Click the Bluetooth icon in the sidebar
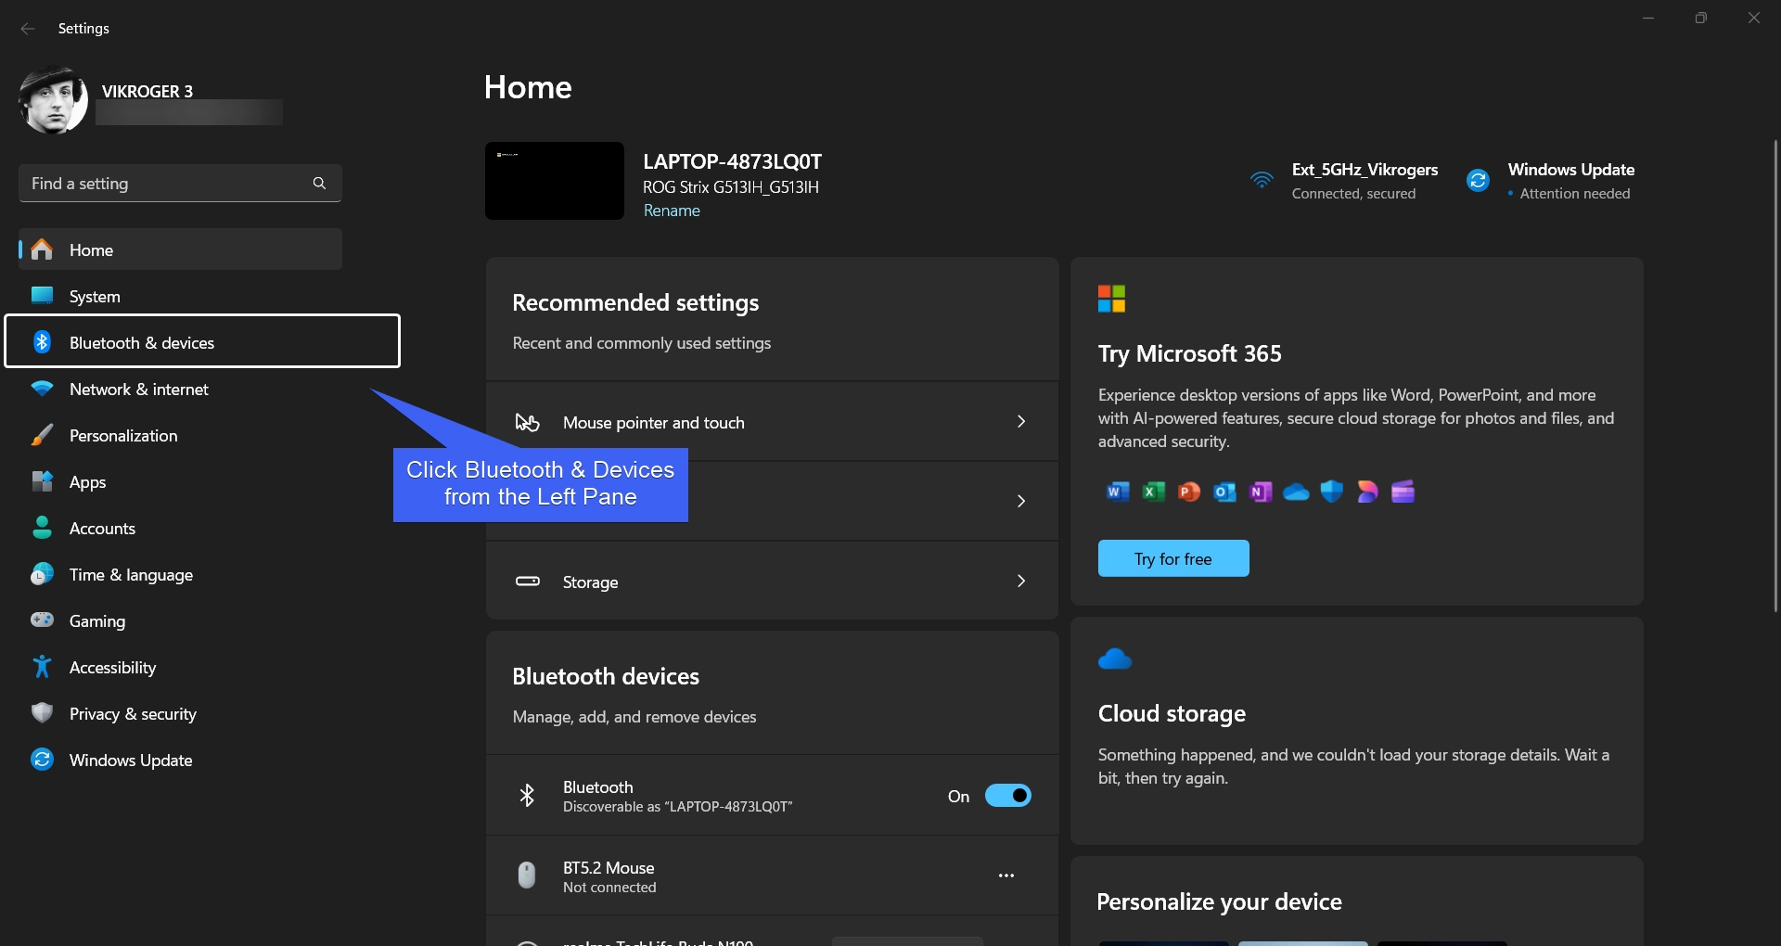Viewport: 1781px width, 946px height. [42, 342]
